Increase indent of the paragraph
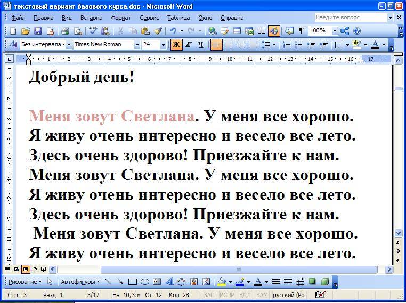The width and height of the screenshot is (406, 303). click(323, 45)
